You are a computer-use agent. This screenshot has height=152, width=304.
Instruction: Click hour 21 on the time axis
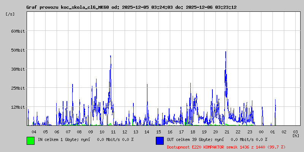[x=227, y=132]
